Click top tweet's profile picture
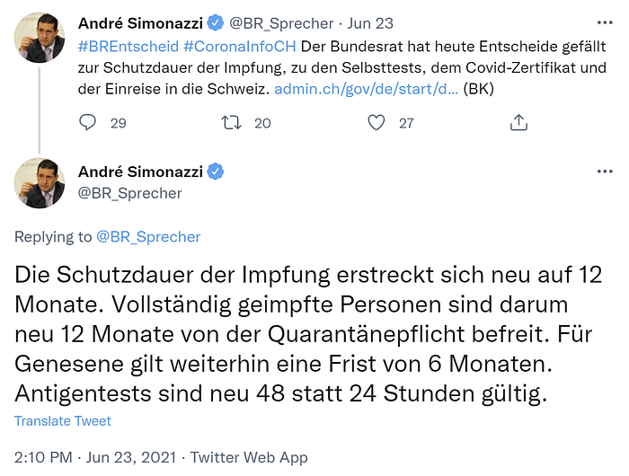The width and height of the screenshot is (629, 476). pos(40,38)
